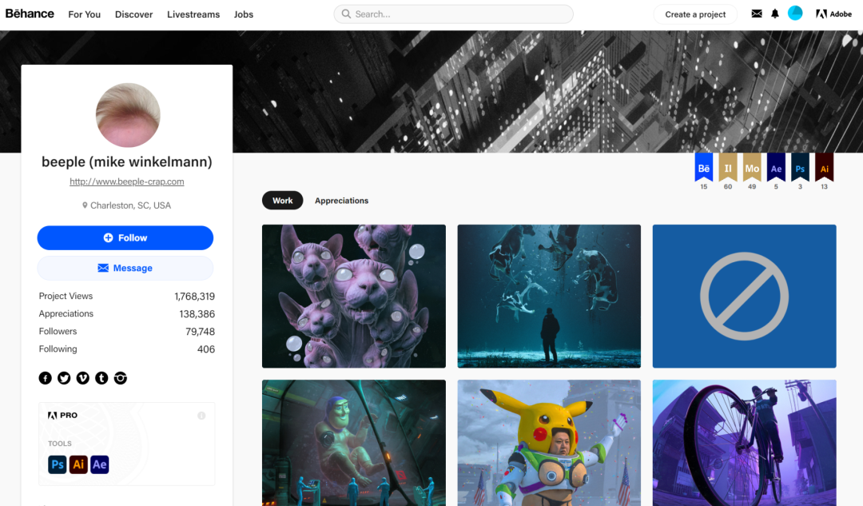The width and height of the screenshot is (863, 506).
Task: Open the blue blocked-content project tile
Action: (744, 297)
